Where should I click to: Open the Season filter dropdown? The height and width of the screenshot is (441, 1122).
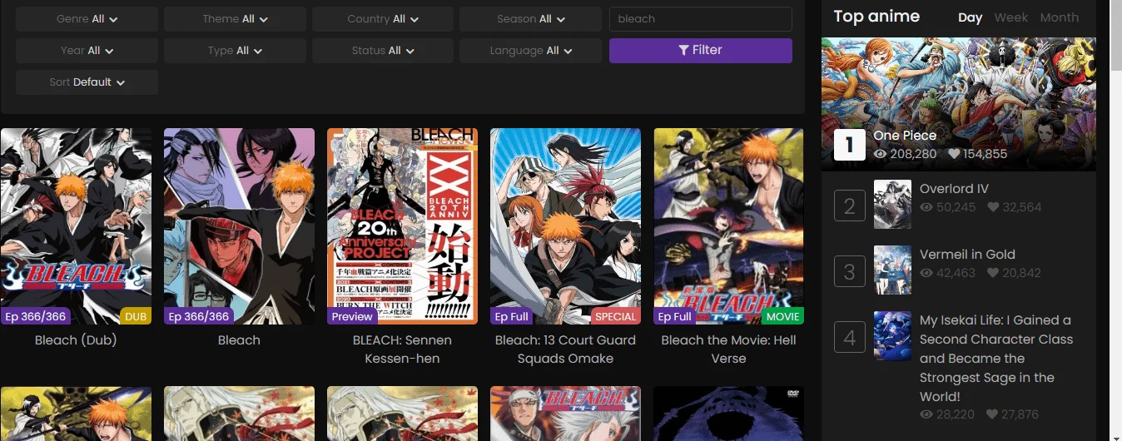530,18
